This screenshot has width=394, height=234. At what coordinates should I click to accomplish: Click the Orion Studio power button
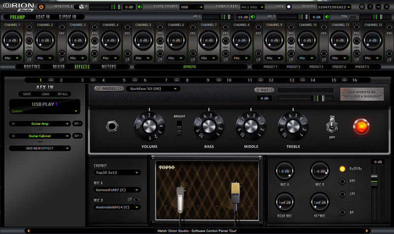pos(41,7)
